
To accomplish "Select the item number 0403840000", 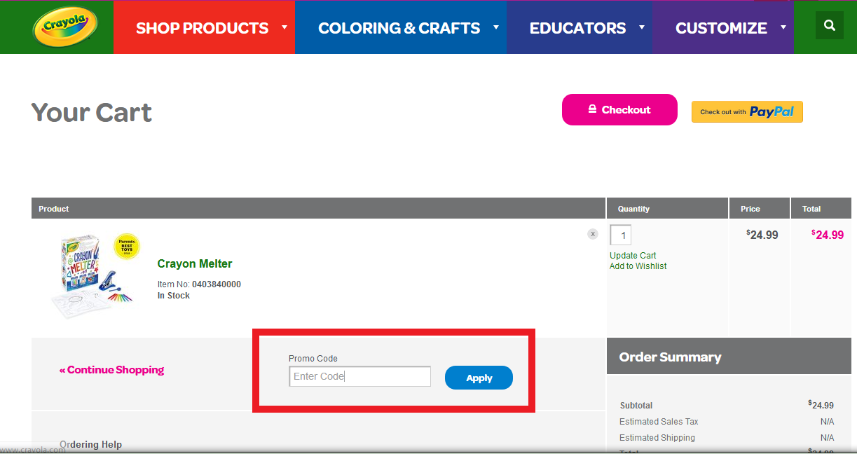I will coord(217,284).
